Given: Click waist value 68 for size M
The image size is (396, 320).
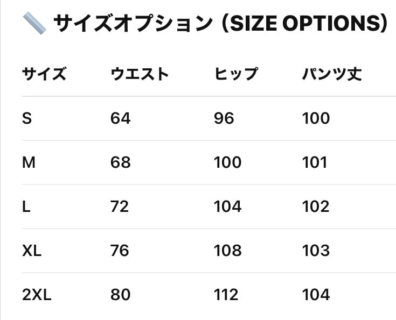Looking at the screenshot, I should click(120, 162).
